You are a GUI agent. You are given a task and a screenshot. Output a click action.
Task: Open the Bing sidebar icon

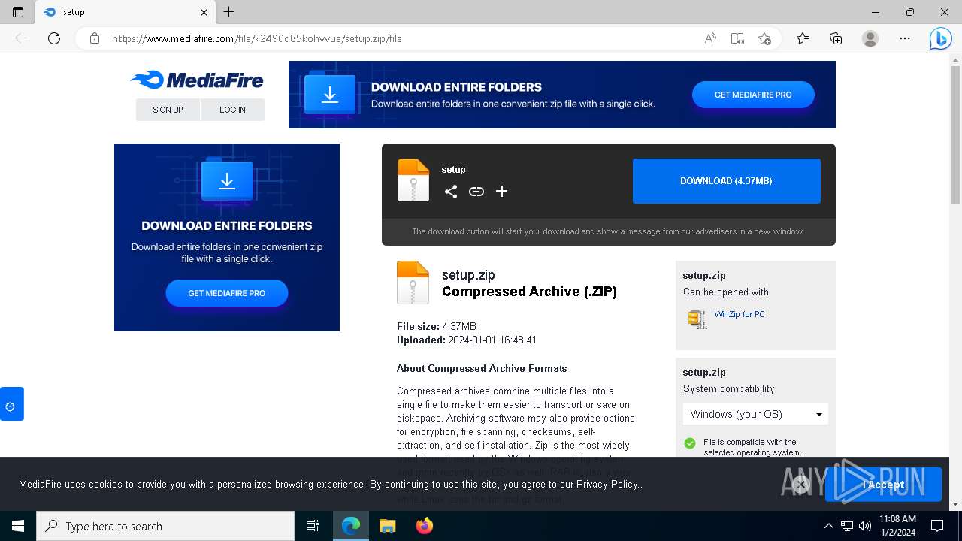click(940, 38)
